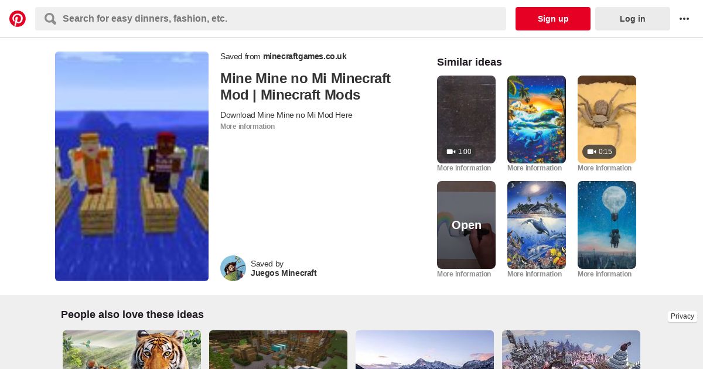
Task: Open the Mine Mine no Mi Minecraft Mod title
Action: [x=305, y=87]
